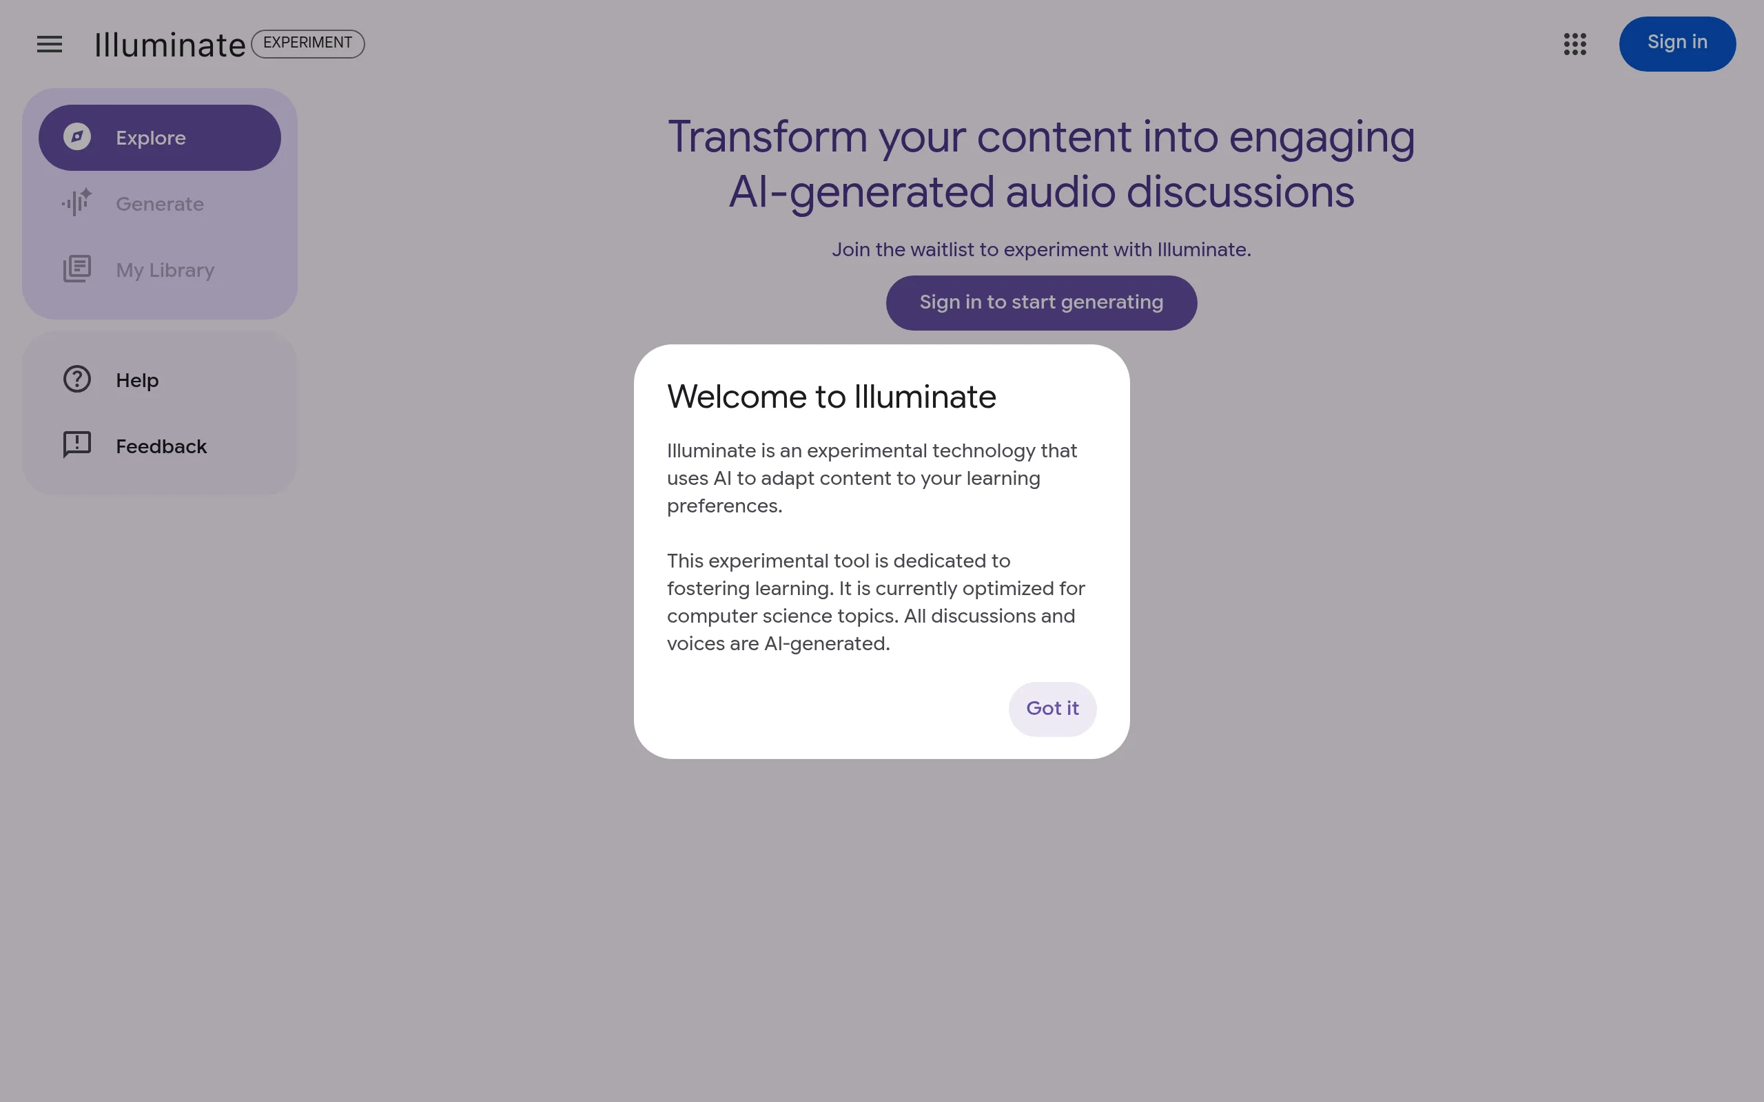Dismiss the welcome dialog with Got it
Image resolution: width=1764 pixels, height=1102 pixels.
click(x=1052, y=708)
